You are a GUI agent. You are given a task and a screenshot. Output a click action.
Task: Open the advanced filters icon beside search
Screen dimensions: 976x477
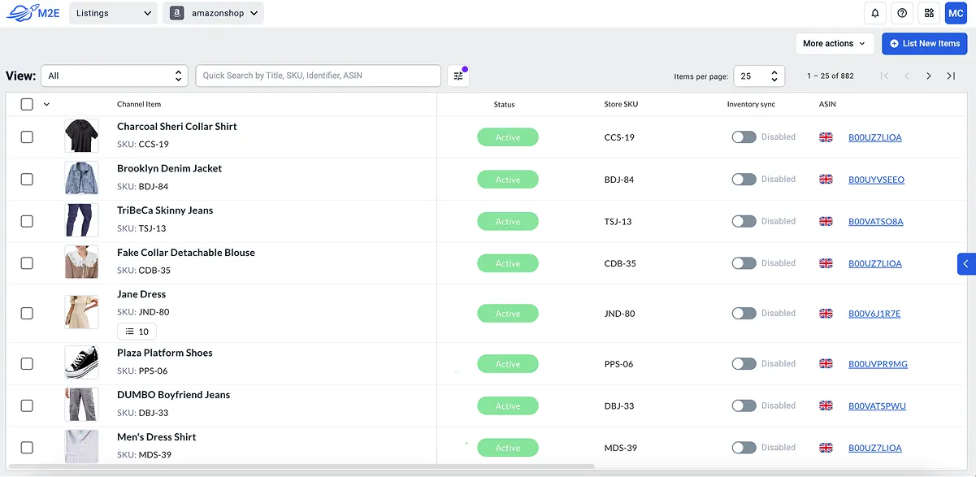(x=458, y=75)
